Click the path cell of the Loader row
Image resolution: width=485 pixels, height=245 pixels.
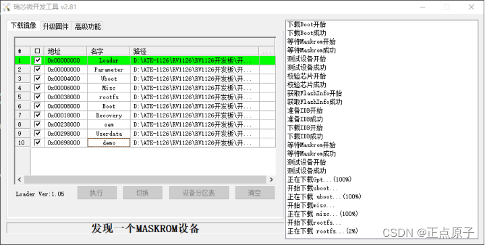(x=194, y=60)
